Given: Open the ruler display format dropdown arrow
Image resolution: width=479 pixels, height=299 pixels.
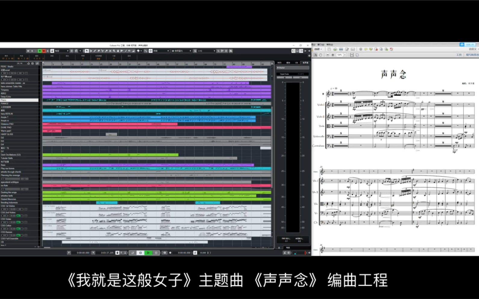Looking at the screenshot, I should 272,63.
